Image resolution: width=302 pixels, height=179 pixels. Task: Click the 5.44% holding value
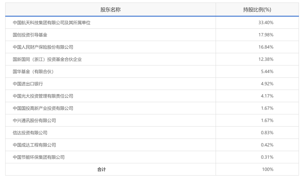[x=267, y=72]
